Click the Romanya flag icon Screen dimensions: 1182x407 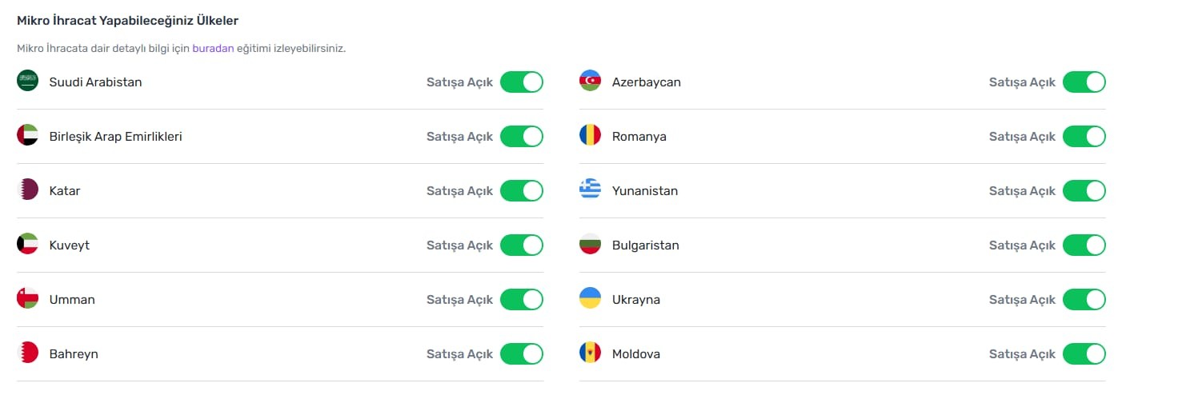point(590,135)
